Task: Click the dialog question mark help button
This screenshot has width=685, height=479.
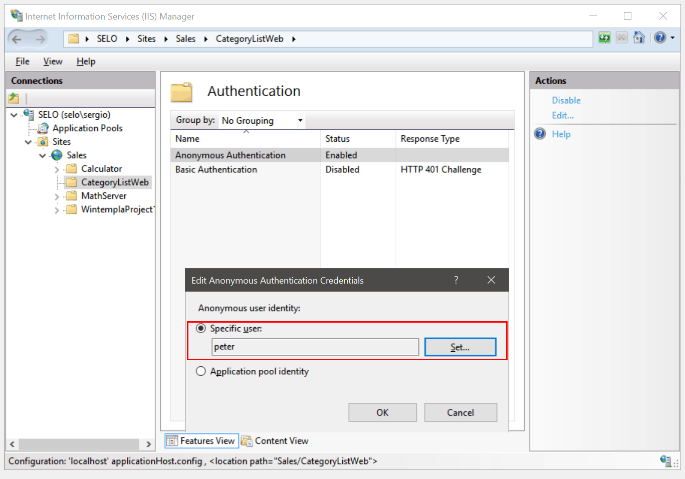Action: coord(456,280)
